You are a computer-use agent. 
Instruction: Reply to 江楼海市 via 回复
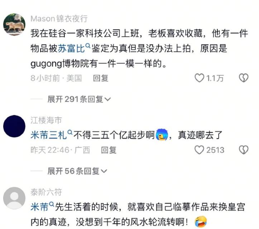click(x=109, y=150)
